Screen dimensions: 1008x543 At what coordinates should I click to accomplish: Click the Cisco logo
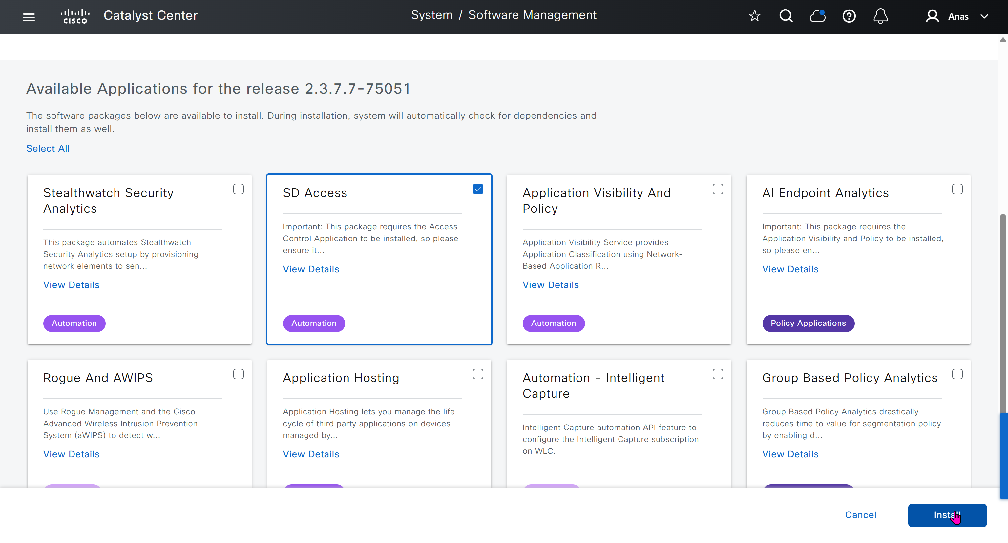pyautogui.click(x=75, y=16)
